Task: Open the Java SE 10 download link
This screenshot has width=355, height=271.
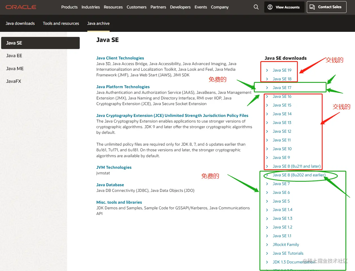Action: (x=282, y=149)
